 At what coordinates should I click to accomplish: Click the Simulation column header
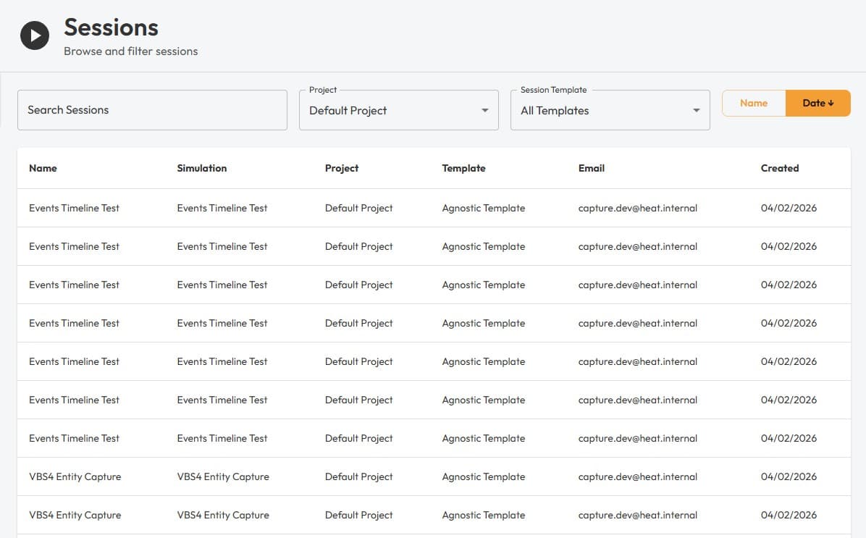tap(202, 168)
